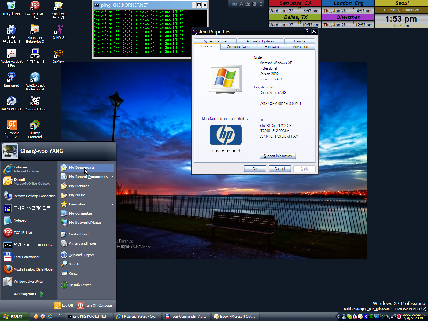This screenshot has height=321, width=428.
Task: Open Control Panel from the Start menu
Action: point(79,234)
